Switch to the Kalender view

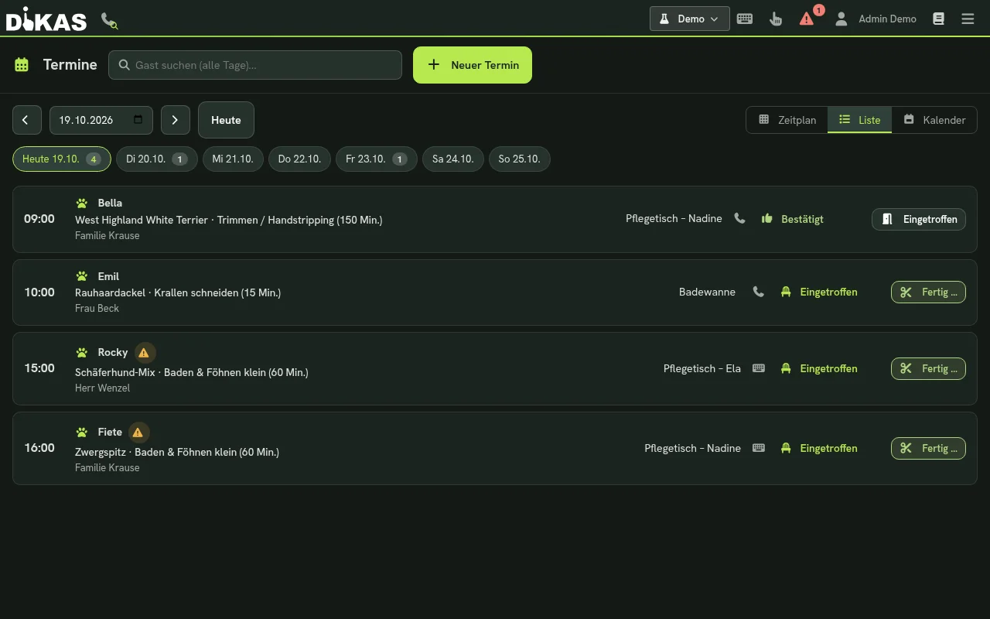[x=934, y=120]
